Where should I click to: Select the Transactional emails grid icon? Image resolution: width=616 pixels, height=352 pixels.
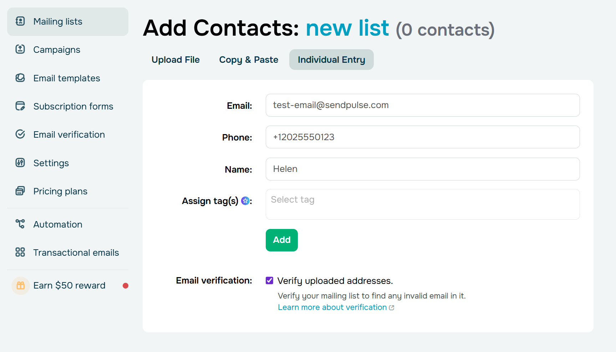20,252
